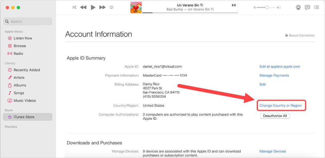Open the Up Next queue list icon

[x=316, y=7]
